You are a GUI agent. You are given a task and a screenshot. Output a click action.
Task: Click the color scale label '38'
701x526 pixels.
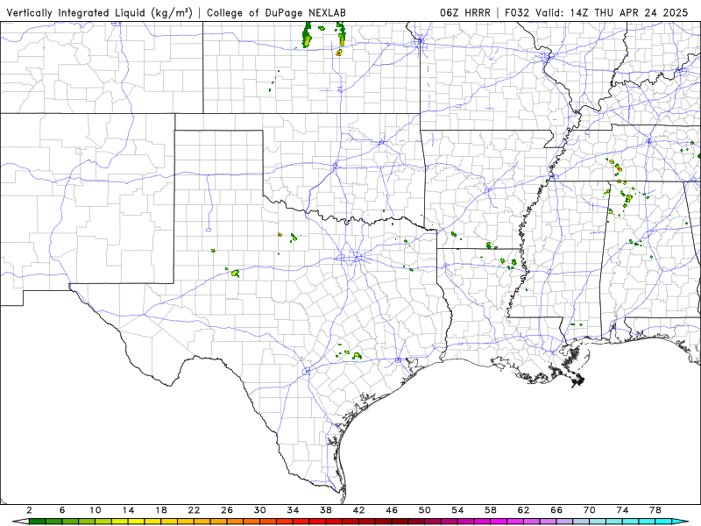[326, 510]
